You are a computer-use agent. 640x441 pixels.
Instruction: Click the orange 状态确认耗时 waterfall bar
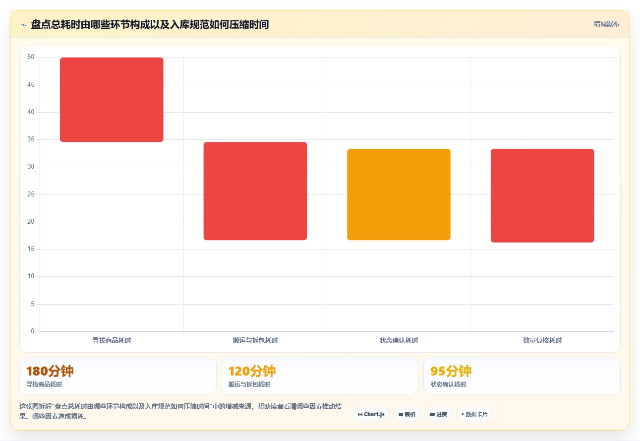pyautogui.click(x=399, y=194)
